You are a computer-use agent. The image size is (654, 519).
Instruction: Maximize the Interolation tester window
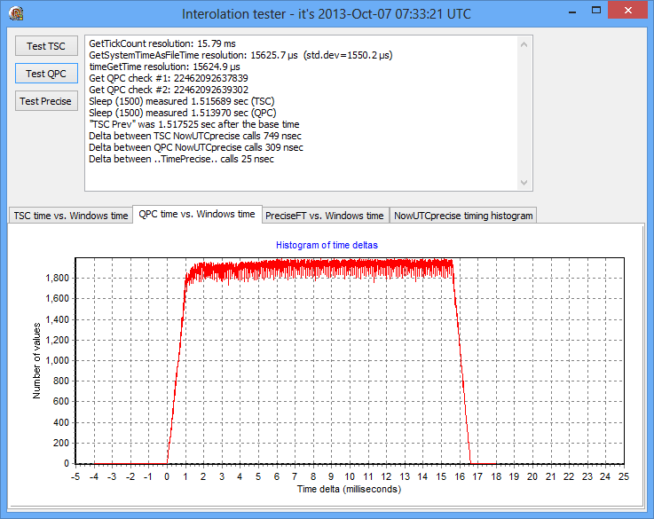[x=596, y=12]
